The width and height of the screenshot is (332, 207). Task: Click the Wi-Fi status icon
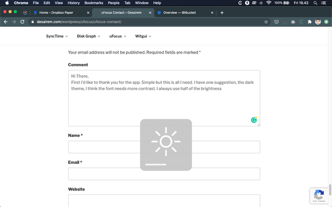[269, 3]
